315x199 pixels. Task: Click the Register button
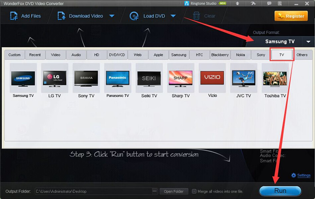click(x=291, y=16)
